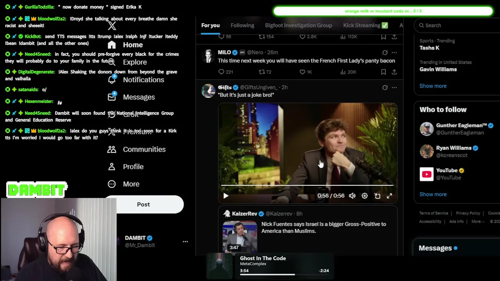Open the Terms of Service link
Image resolution: width=500 pixels, height=281 pixels.
pyautogui.click(x=434, y=213)
